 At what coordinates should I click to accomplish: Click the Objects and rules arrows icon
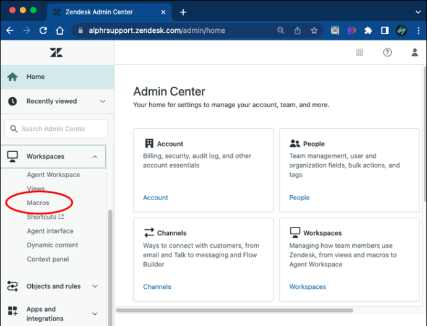(x=12, y=286)
